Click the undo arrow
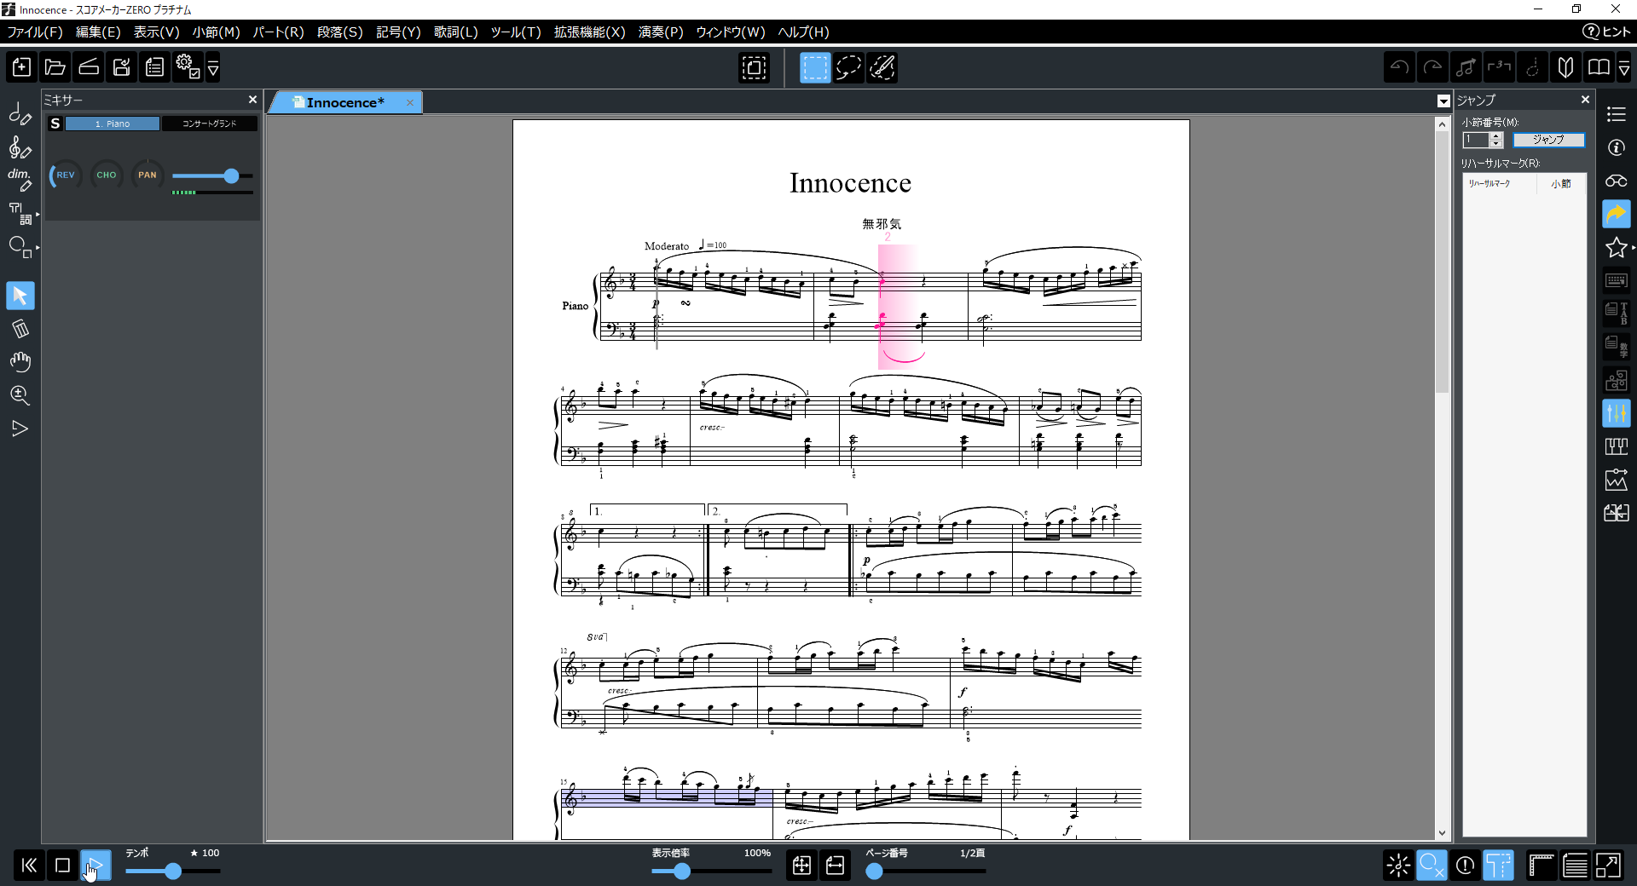The image size is (1637, 886). coord(1399,67)
